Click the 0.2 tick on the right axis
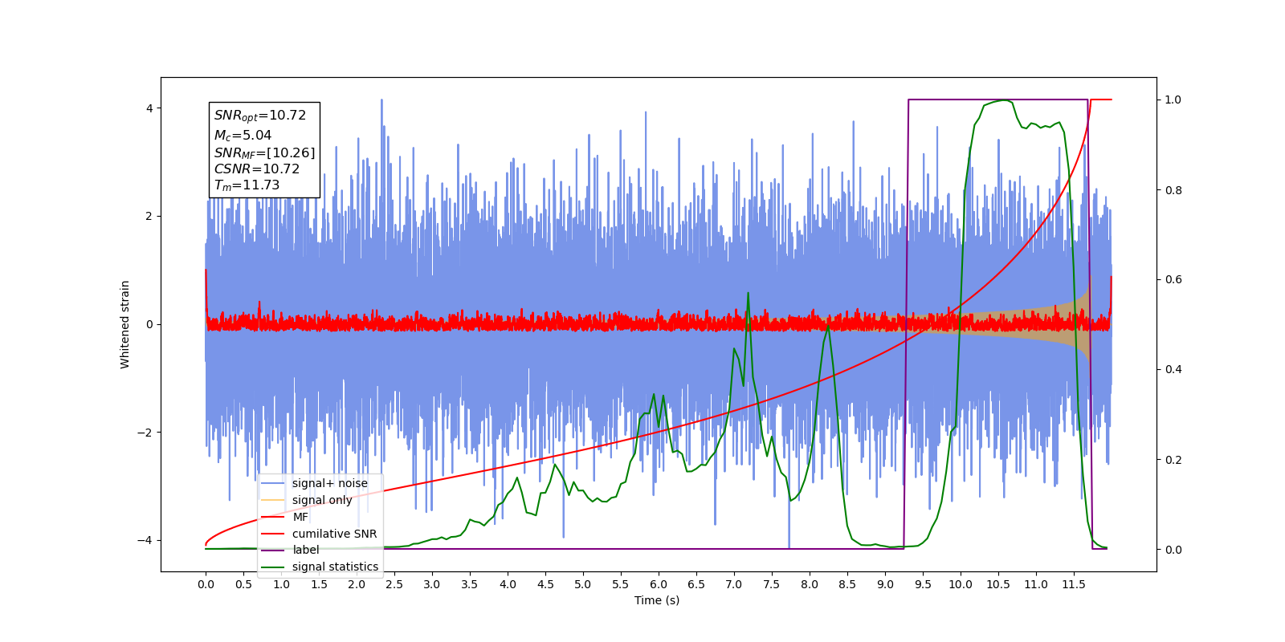The image size is (1285, 642). [x=1173, y=460]
